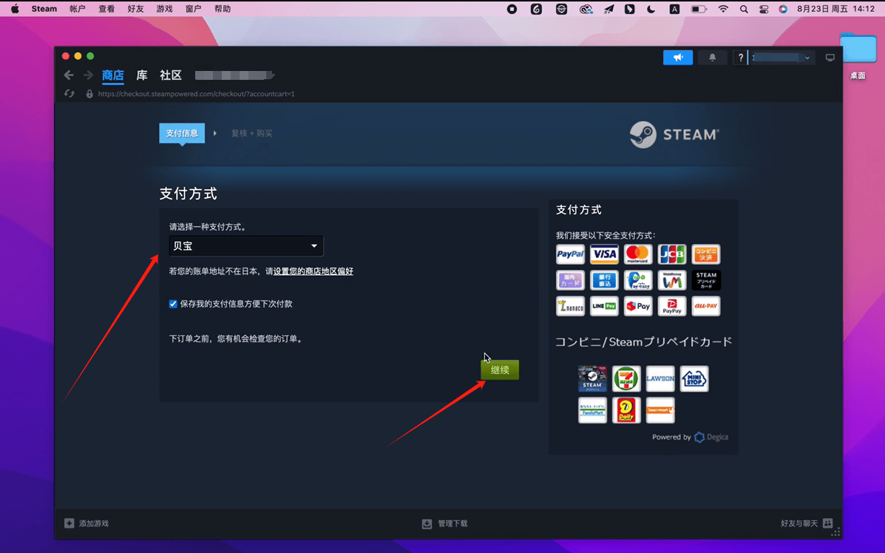Go forward with the right arrow
This screenshot has width=885, height=553.
click(88, 75)
